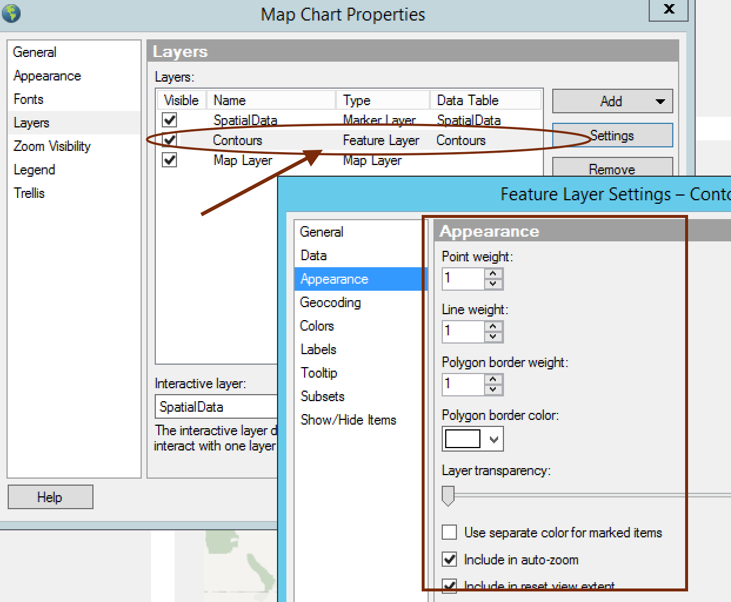Open the Add layer dropdown arrow

[x=660, y=101]
